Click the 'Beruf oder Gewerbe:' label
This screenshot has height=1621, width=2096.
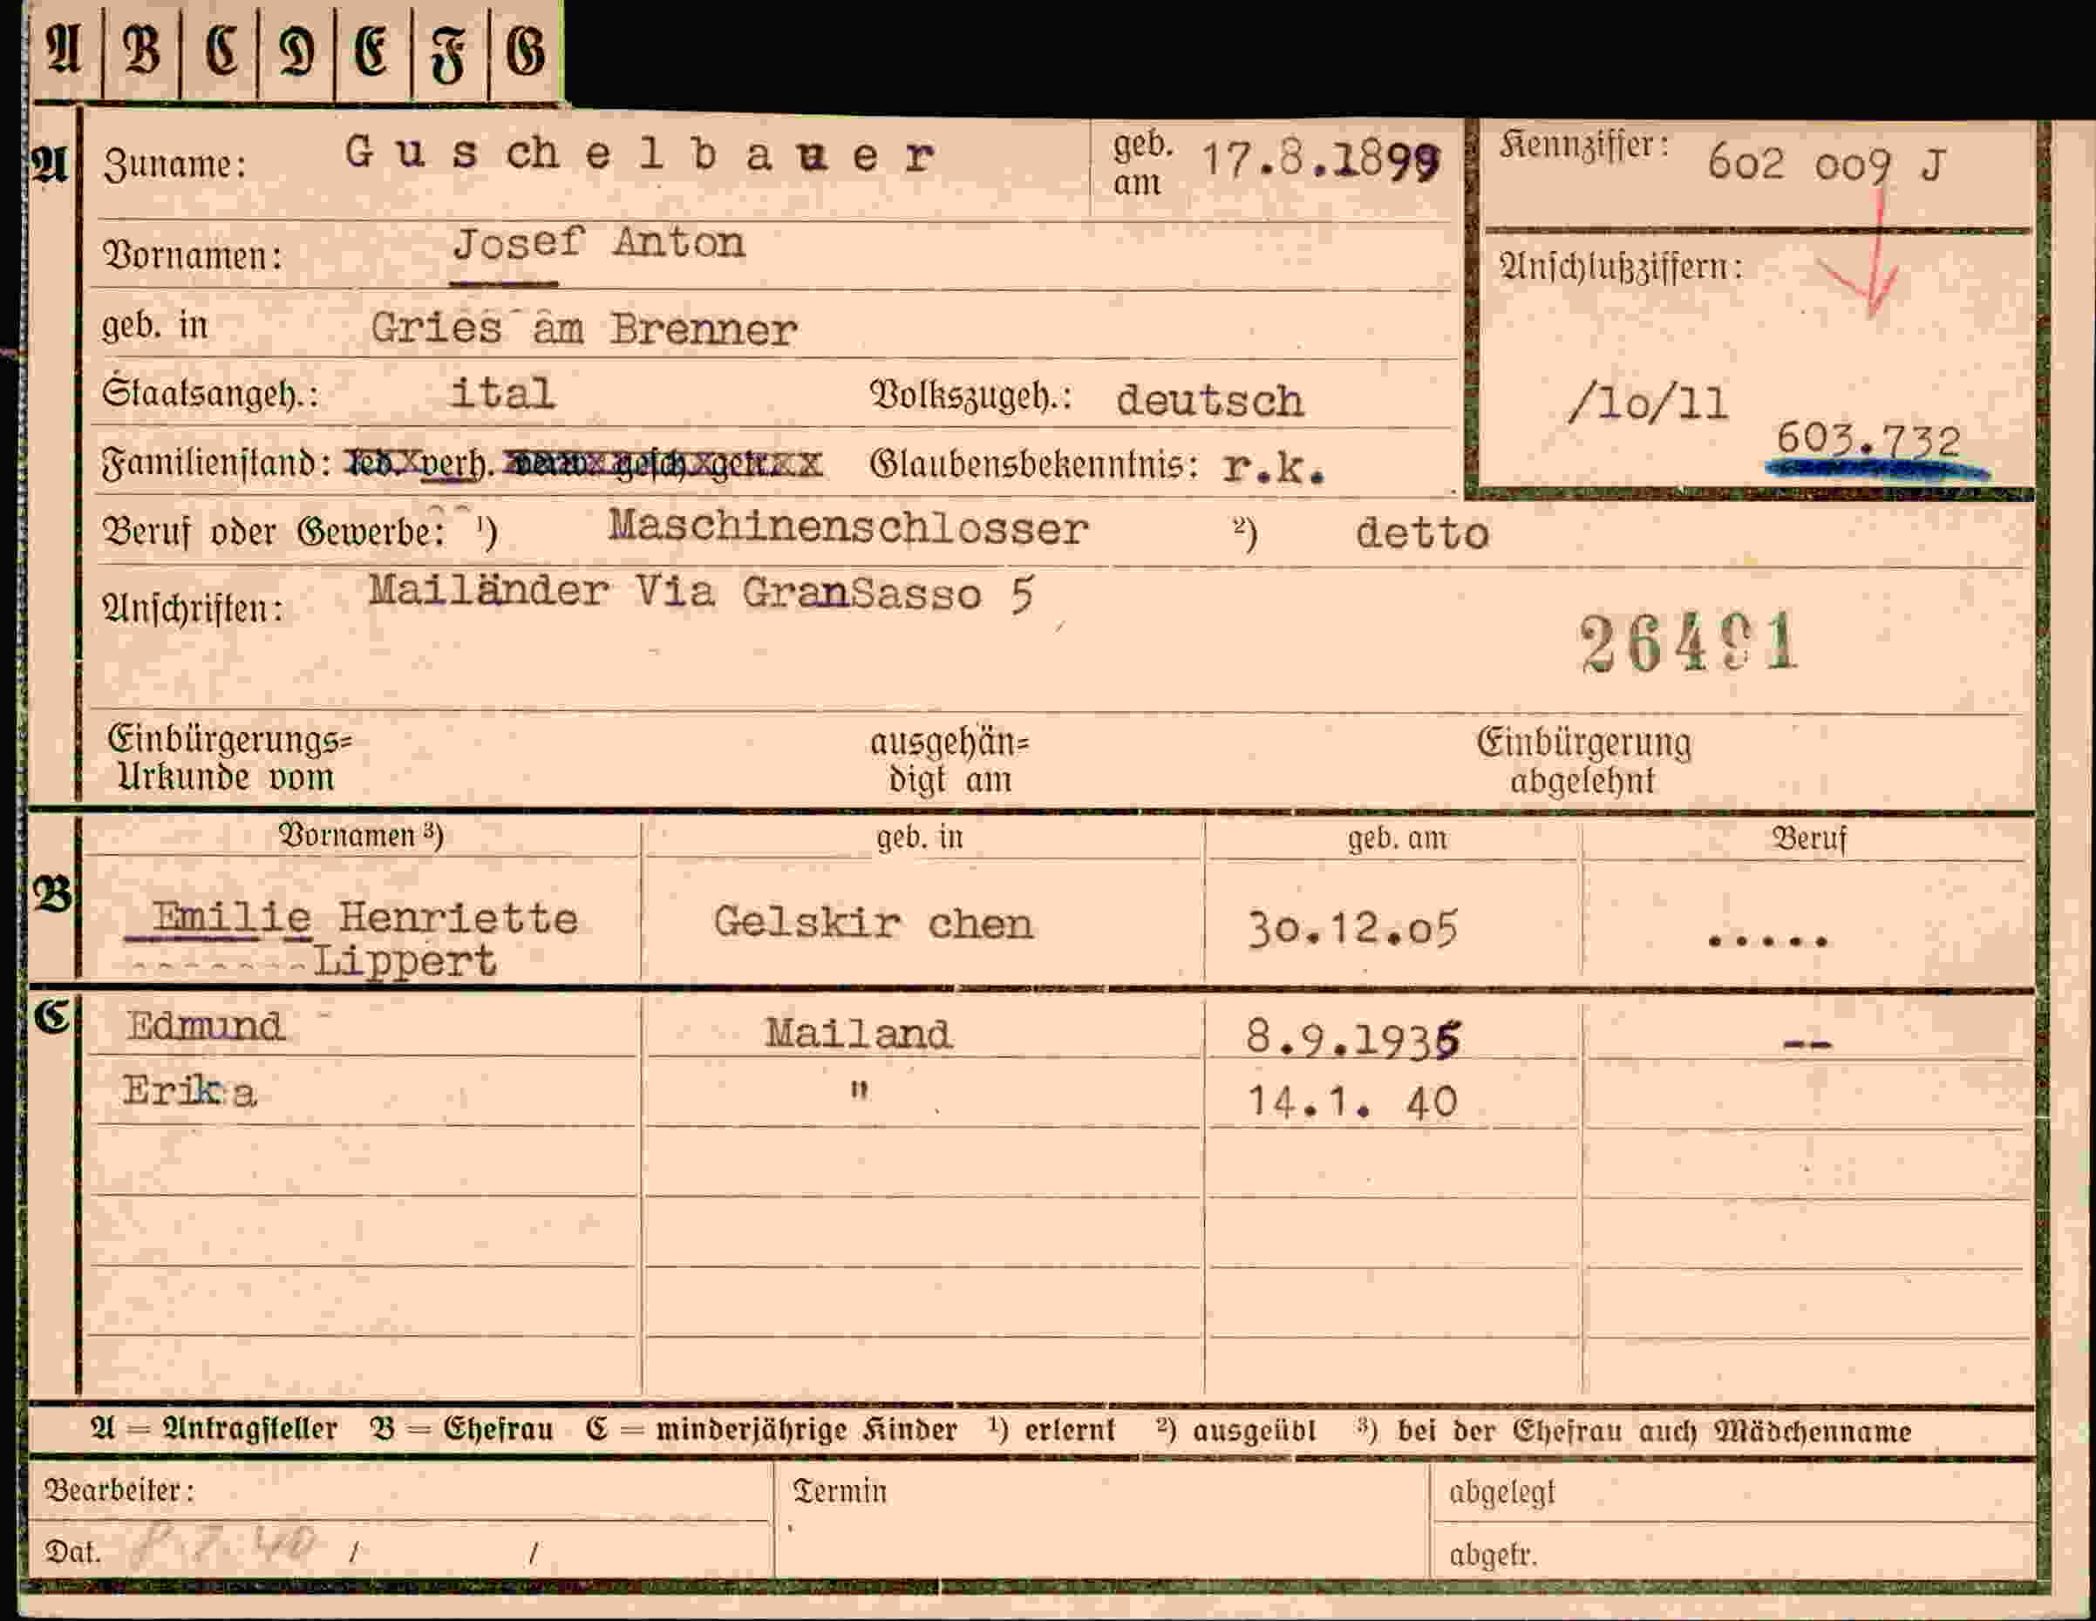tap(275, 531)
